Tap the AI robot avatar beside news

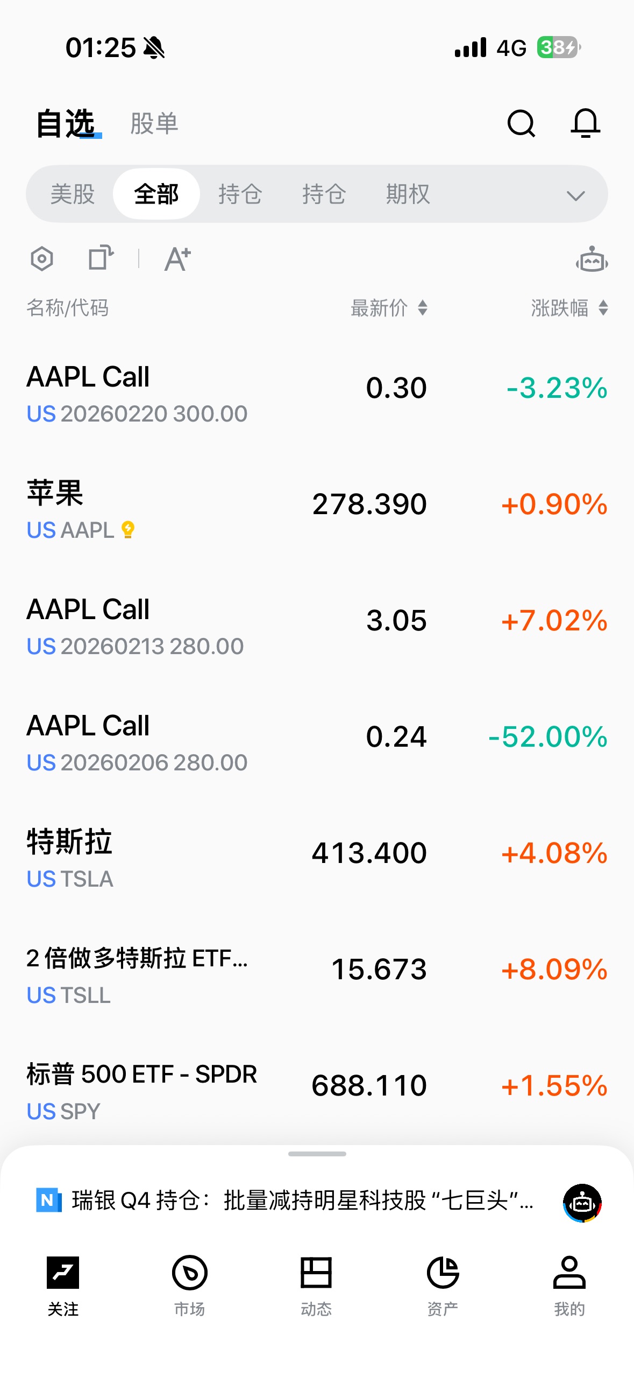pyautogui.click(x=582, y=1203)
